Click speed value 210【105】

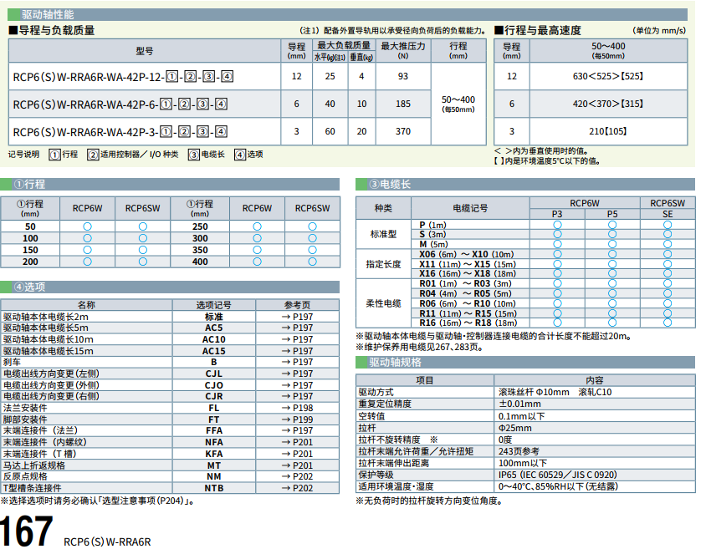coord(608,131)
